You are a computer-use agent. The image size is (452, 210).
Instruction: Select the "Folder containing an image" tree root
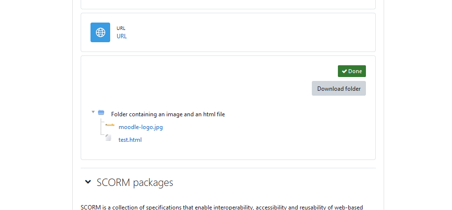pyautogui.click(x=168, y=114)
